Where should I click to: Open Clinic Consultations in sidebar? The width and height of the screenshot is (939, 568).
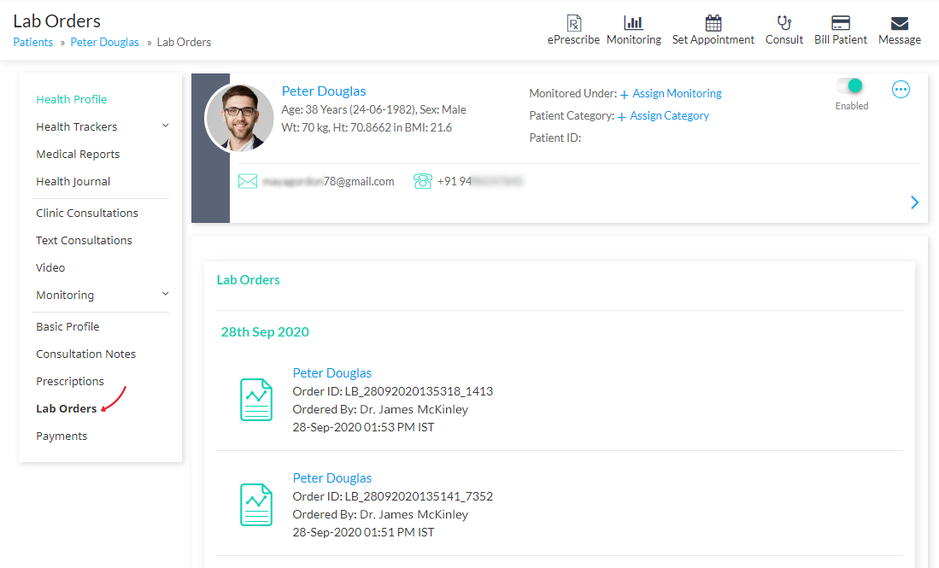tap(87, 213)
